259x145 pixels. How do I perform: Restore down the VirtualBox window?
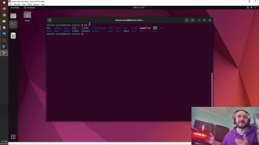click(x=249, y=1)
